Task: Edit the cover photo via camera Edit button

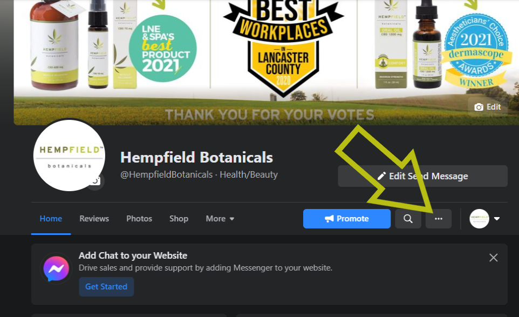Action: pyautogui.click(x=488, y=107)
